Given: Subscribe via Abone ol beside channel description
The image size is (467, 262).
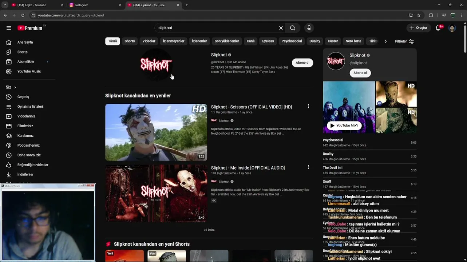Looking at the screenshot, I should 302,63.
